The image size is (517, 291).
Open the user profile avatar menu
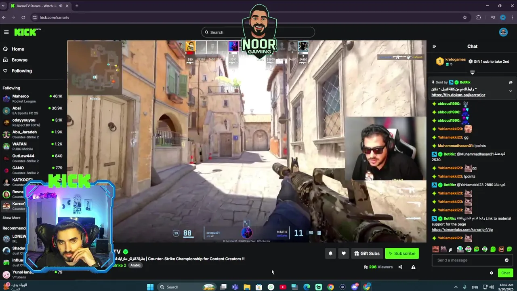coord(503,32)
